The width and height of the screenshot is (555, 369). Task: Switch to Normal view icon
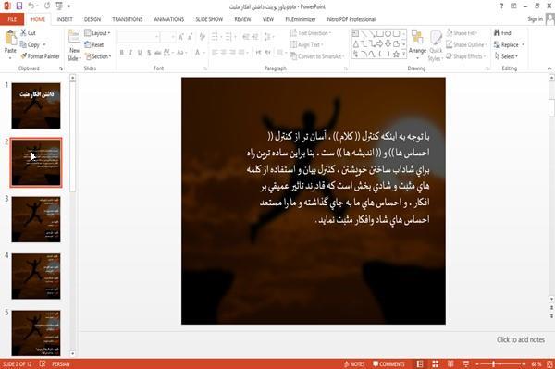click(x=420, y=364)
